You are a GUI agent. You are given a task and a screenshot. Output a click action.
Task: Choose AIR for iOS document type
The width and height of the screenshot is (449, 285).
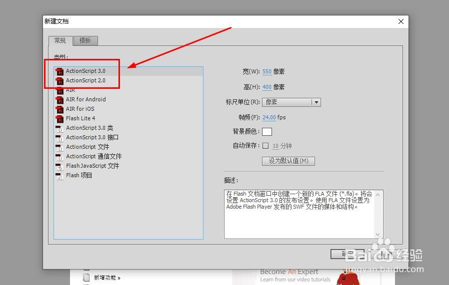[x=128, y=109]
